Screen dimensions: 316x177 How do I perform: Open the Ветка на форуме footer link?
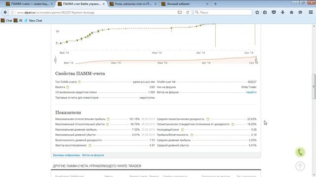coord(93,155)
